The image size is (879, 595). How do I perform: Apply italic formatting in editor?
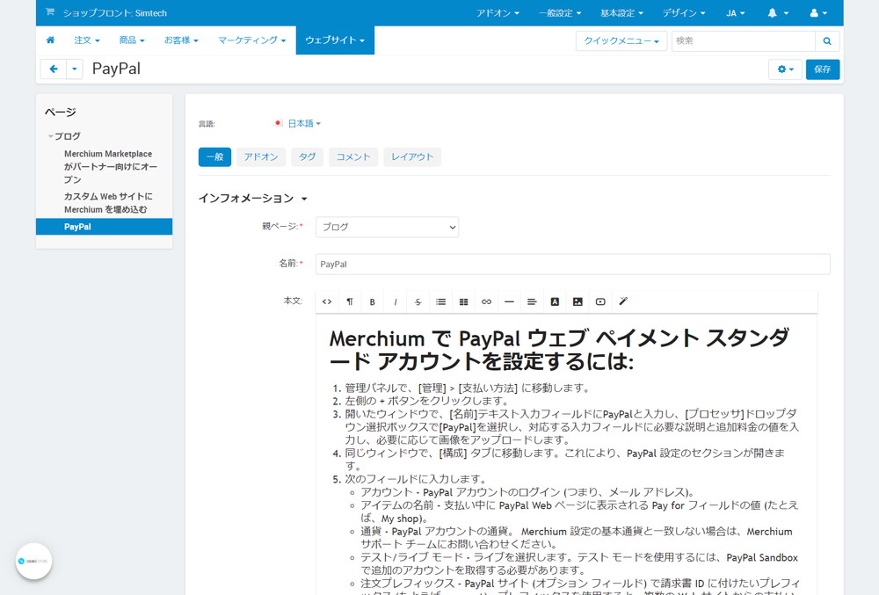[x=396, y=302]
